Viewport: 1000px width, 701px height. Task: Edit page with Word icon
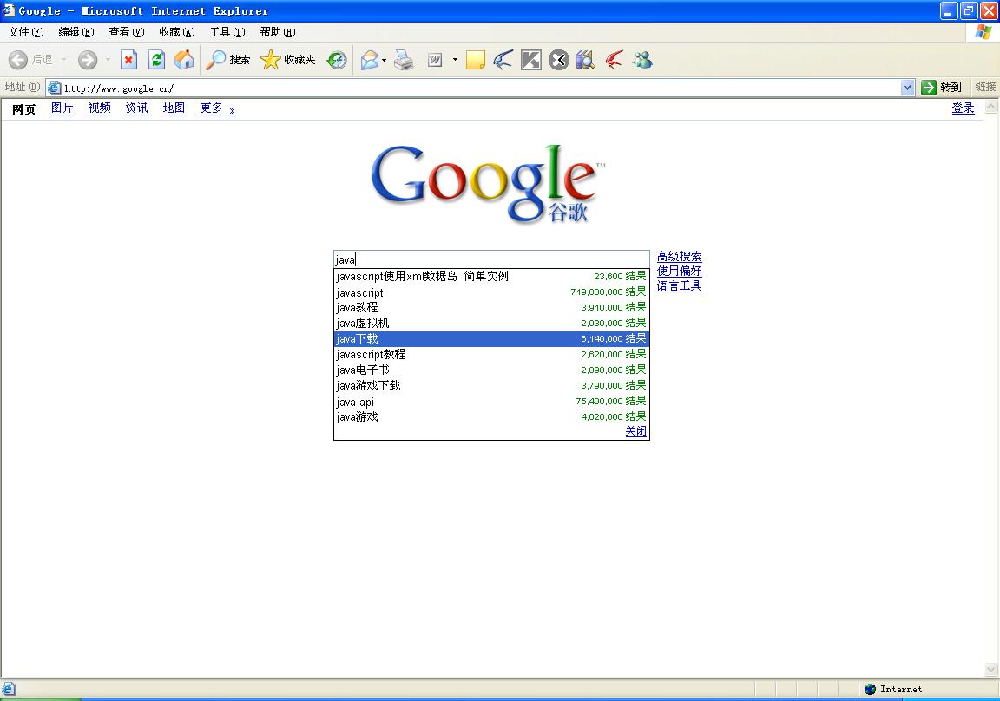point(435,60)
